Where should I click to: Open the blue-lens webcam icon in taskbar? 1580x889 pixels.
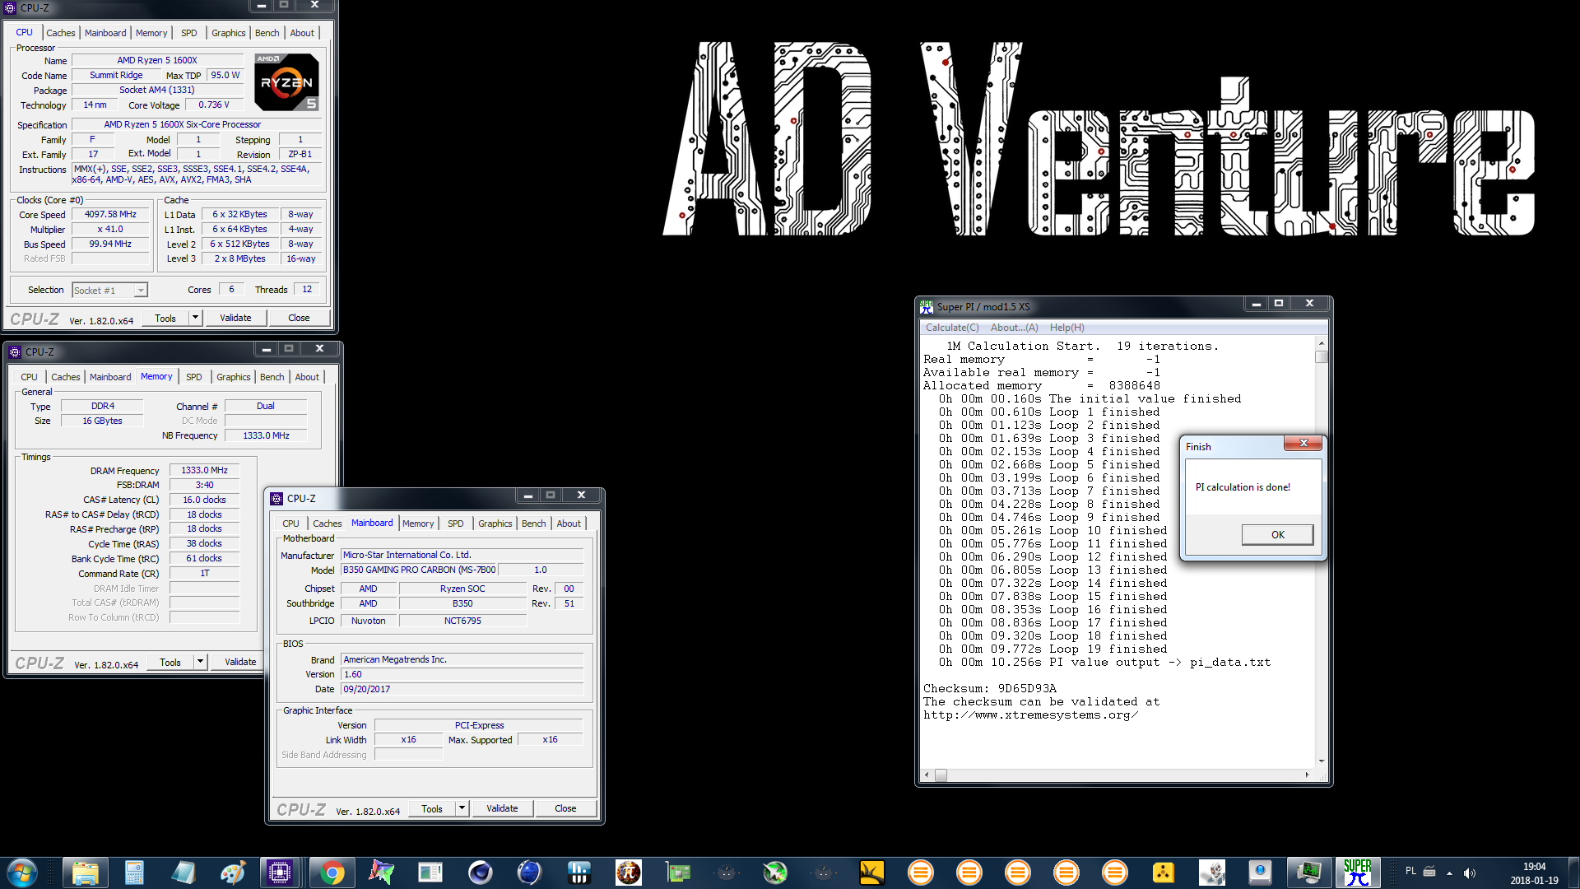click(1260, 873)
